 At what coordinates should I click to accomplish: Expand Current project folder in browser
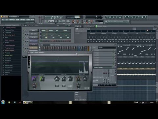click(x=10, y=35)
